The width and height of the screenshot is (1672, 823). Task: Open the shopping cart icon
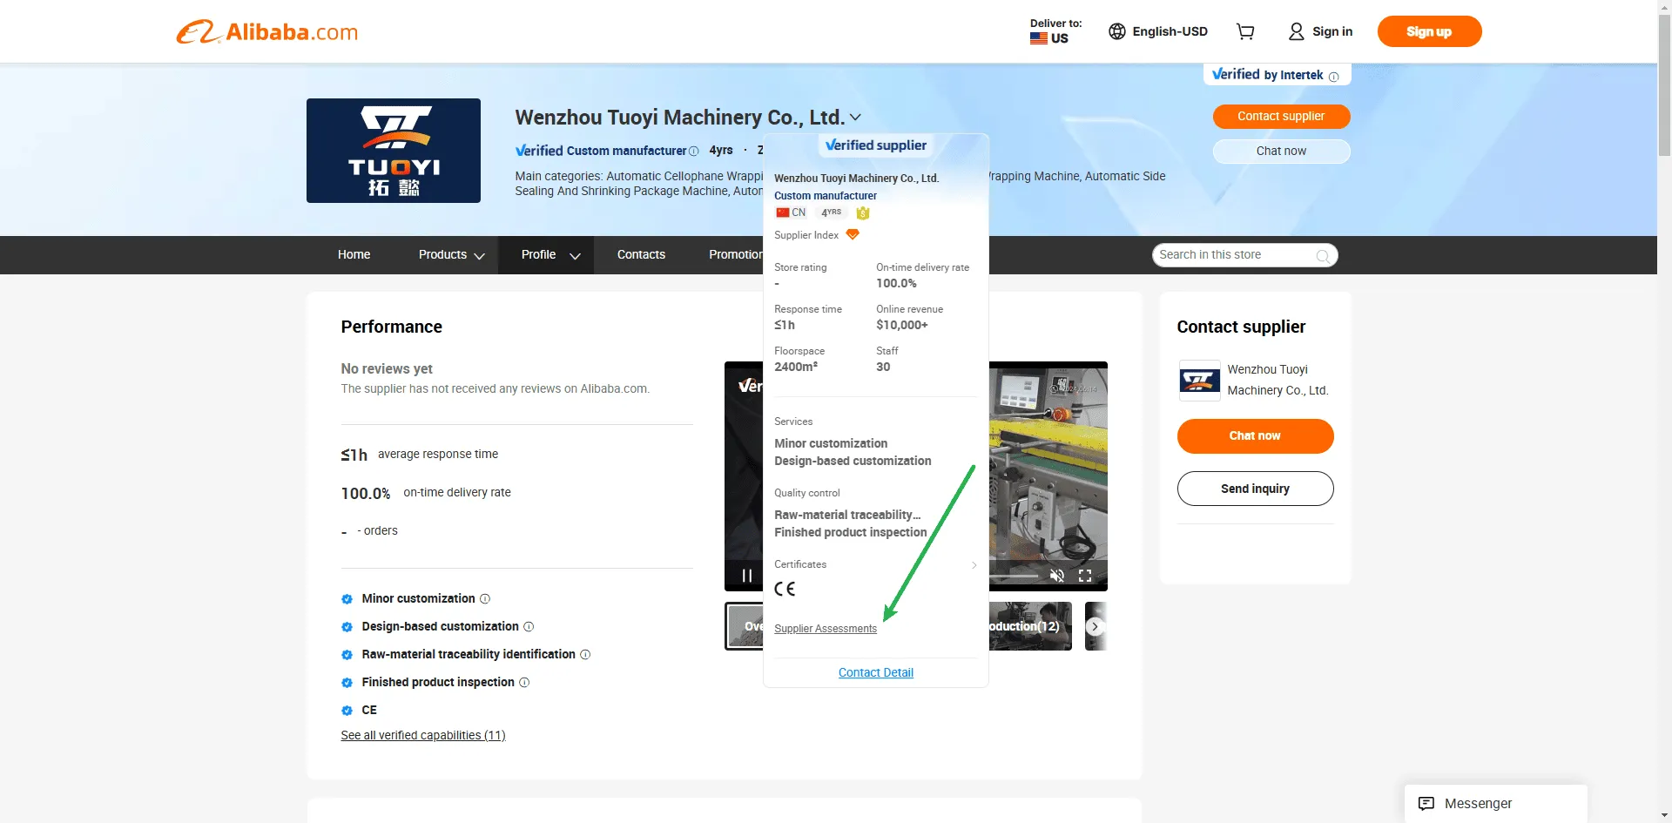[x=1245, y=31]
